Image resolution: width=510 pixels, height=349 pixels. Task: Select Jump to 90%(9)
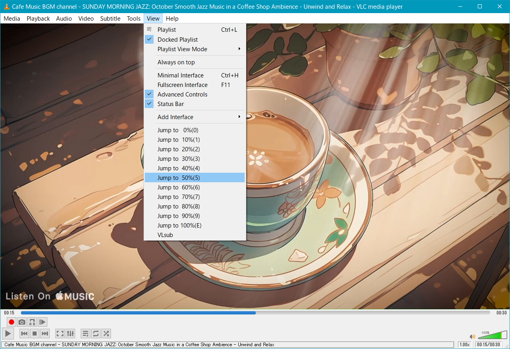coord(195,216)
